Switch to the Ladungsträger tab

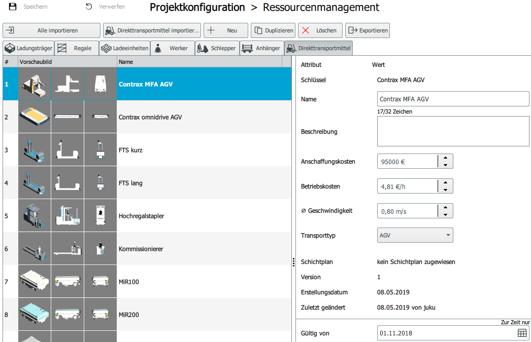(x=28, y=48)
